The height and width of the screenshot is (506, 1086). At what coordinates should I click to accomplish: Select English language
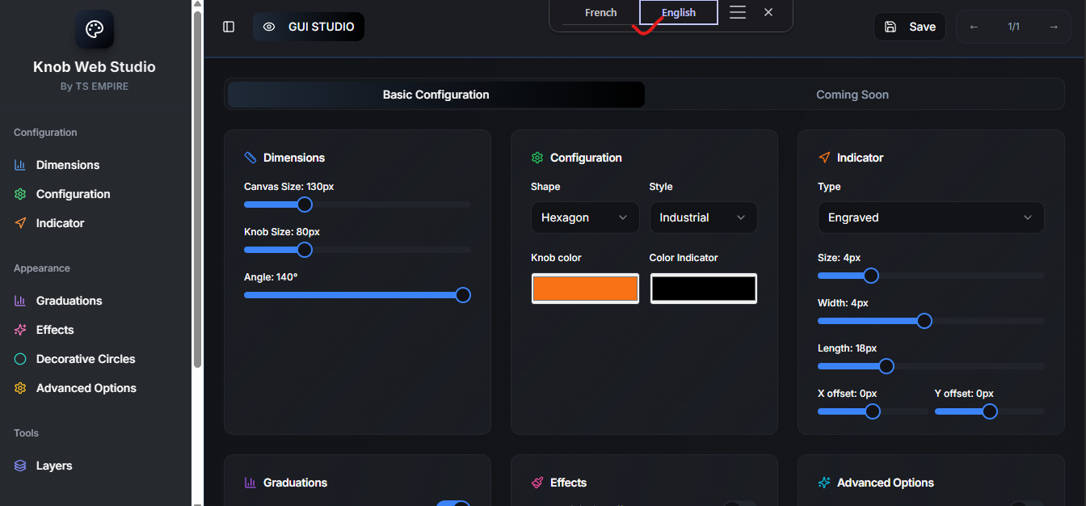click(x=679, y=12)
